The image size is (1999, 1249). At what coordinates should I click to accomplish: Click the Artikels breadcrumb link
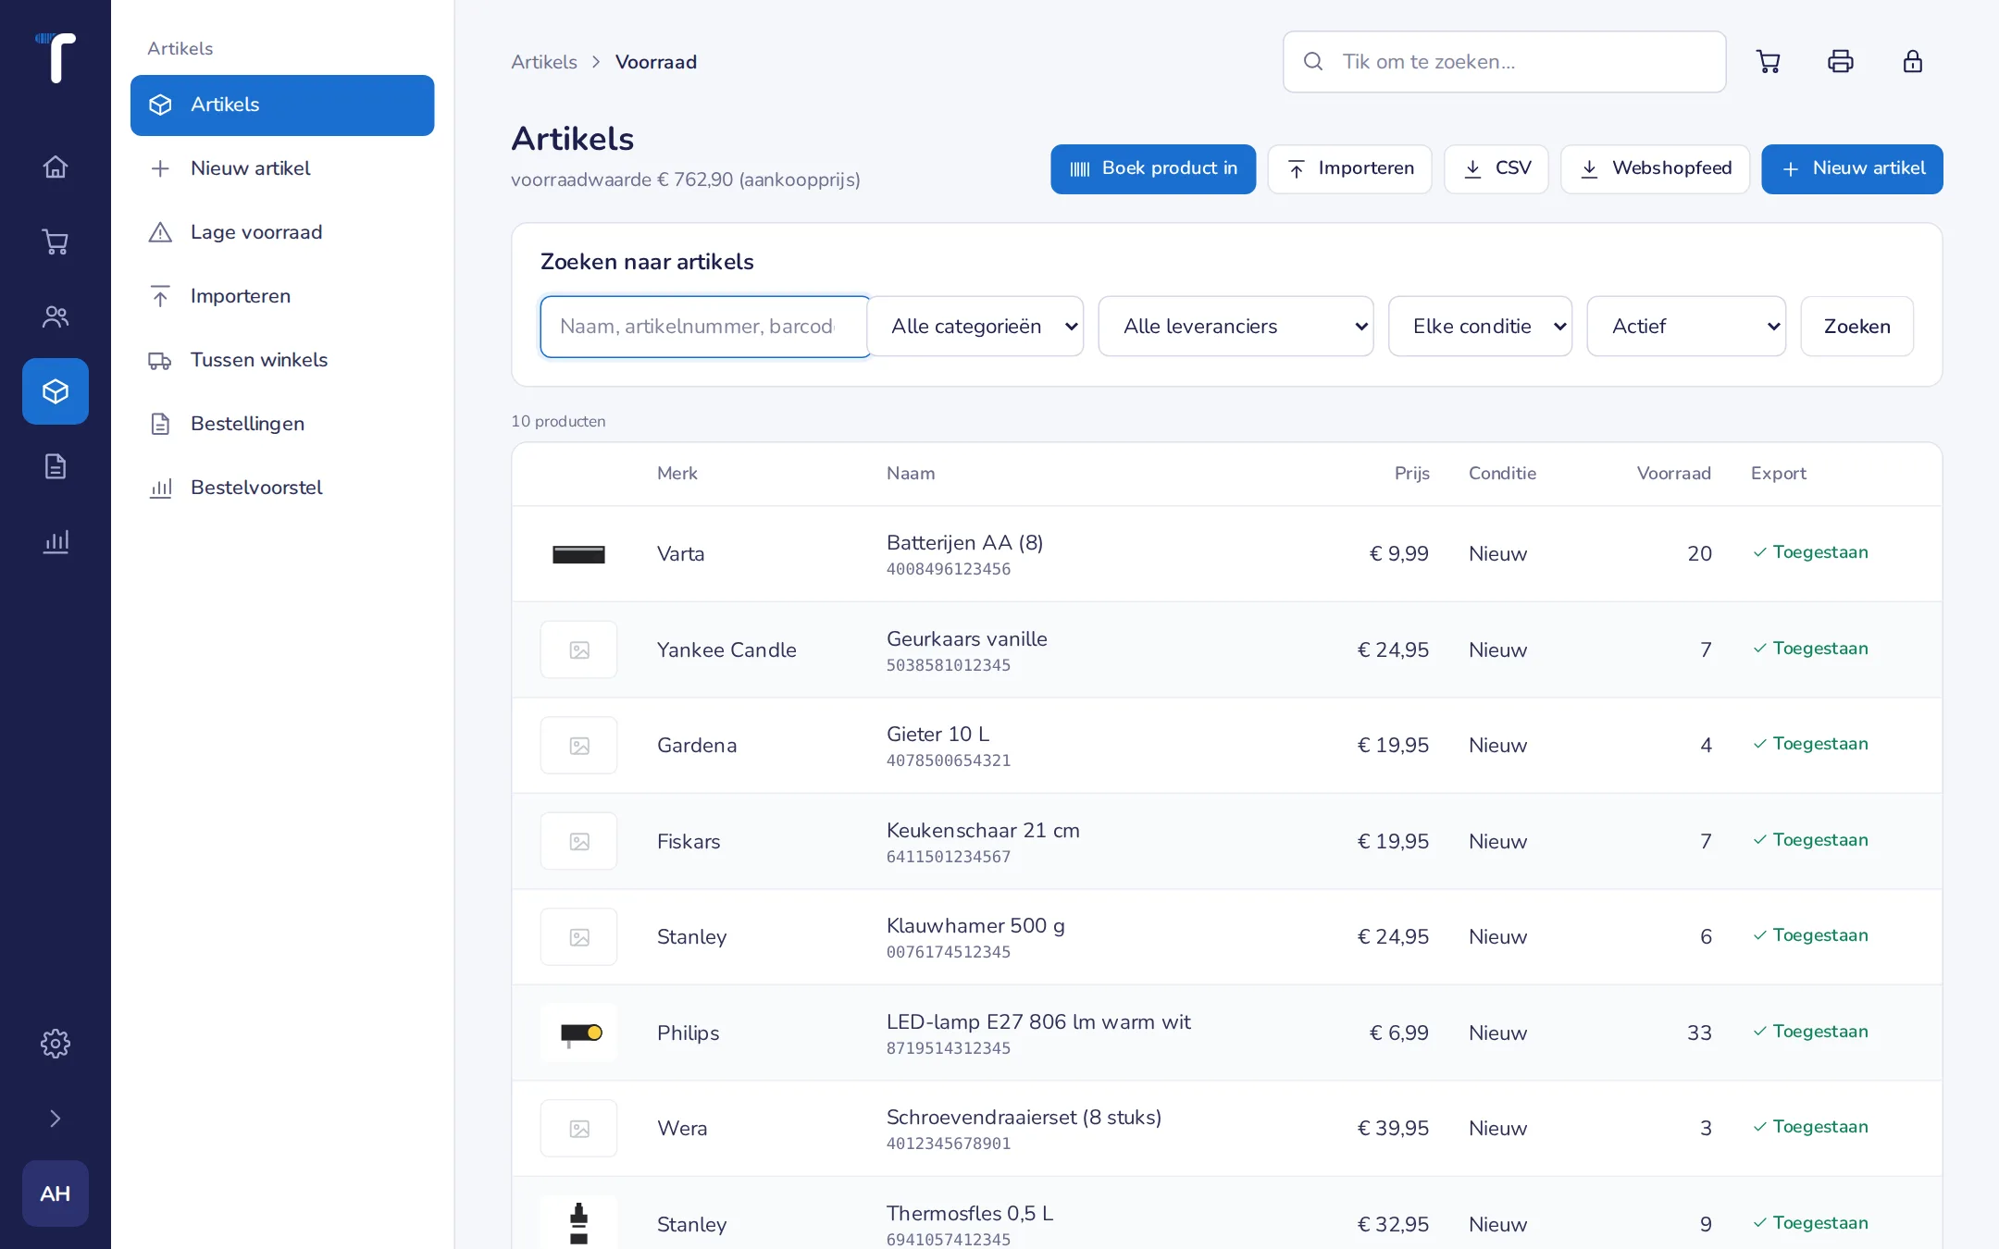[x=544, y=62]
